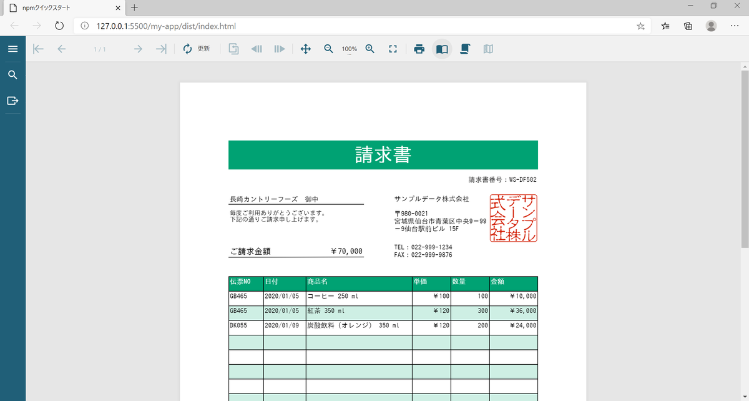
Task: Click invoice number 請求書番号：WS-DF502
Action: coord(502,179)
